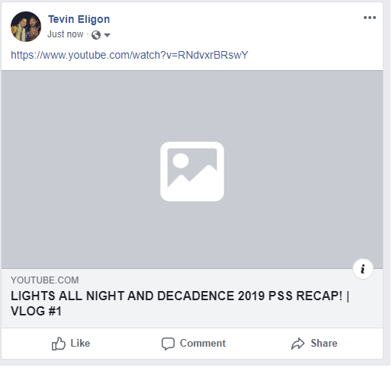Viewport: 392px width, 368px height.
Task: Click the link card footer background
Action: [192, 298]
